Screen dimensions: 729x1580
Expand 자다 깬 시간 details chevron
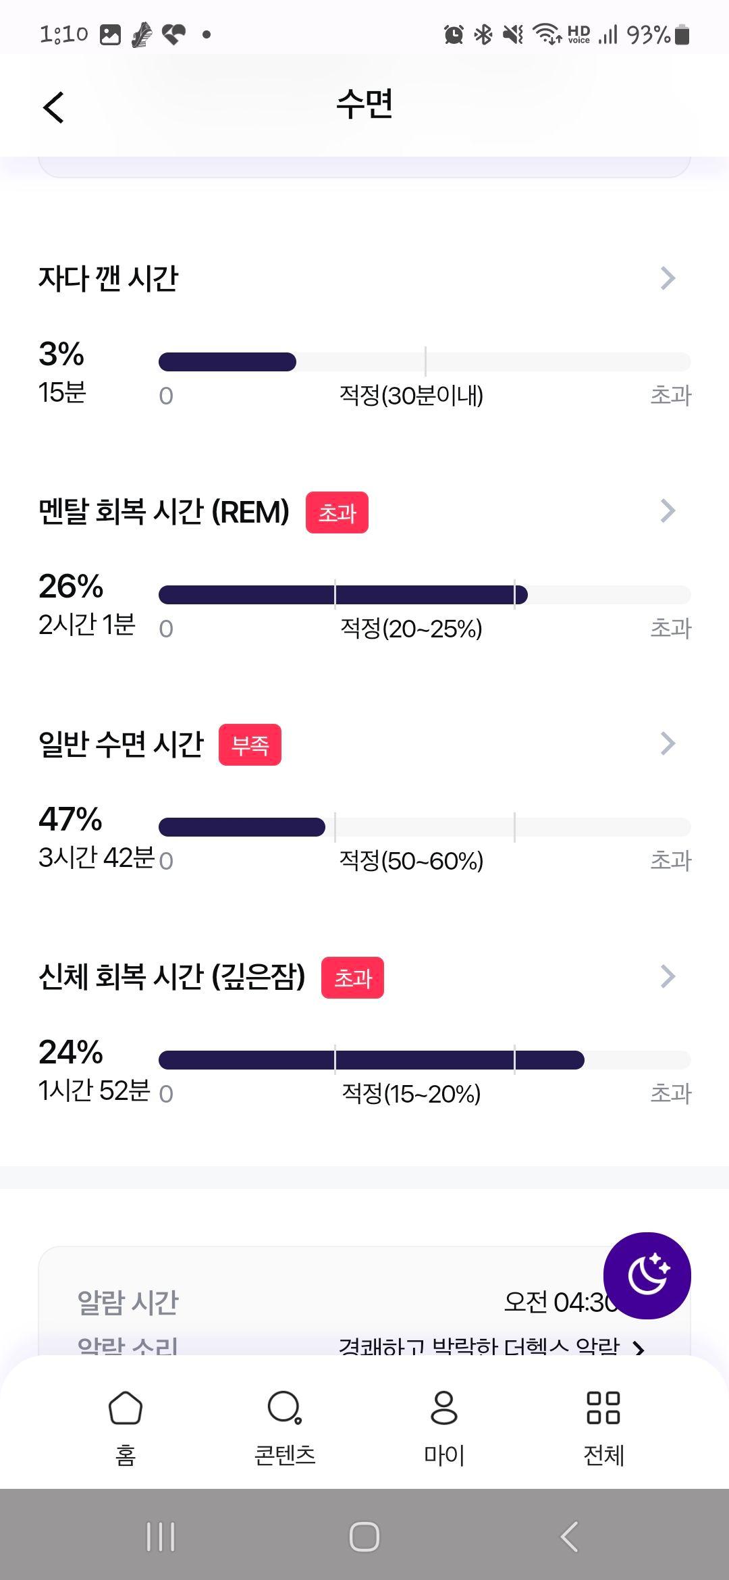(x=668, y=278)
